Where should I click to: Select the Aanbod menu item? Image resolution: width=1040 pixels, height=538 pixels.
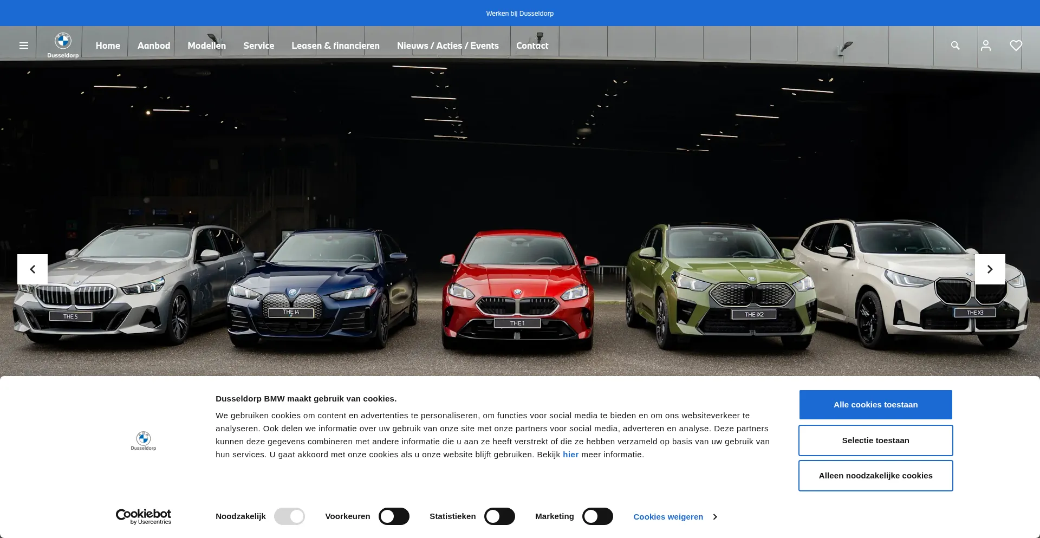[154, 46]
